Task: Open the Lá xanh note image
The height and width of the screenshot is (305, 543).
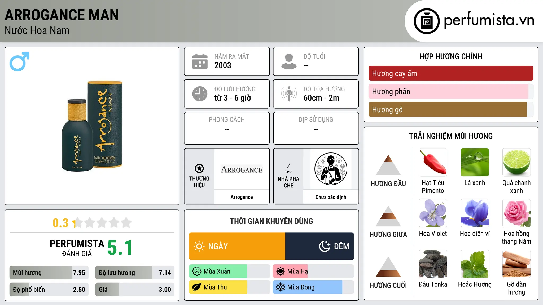Action: tap(475, 162)
